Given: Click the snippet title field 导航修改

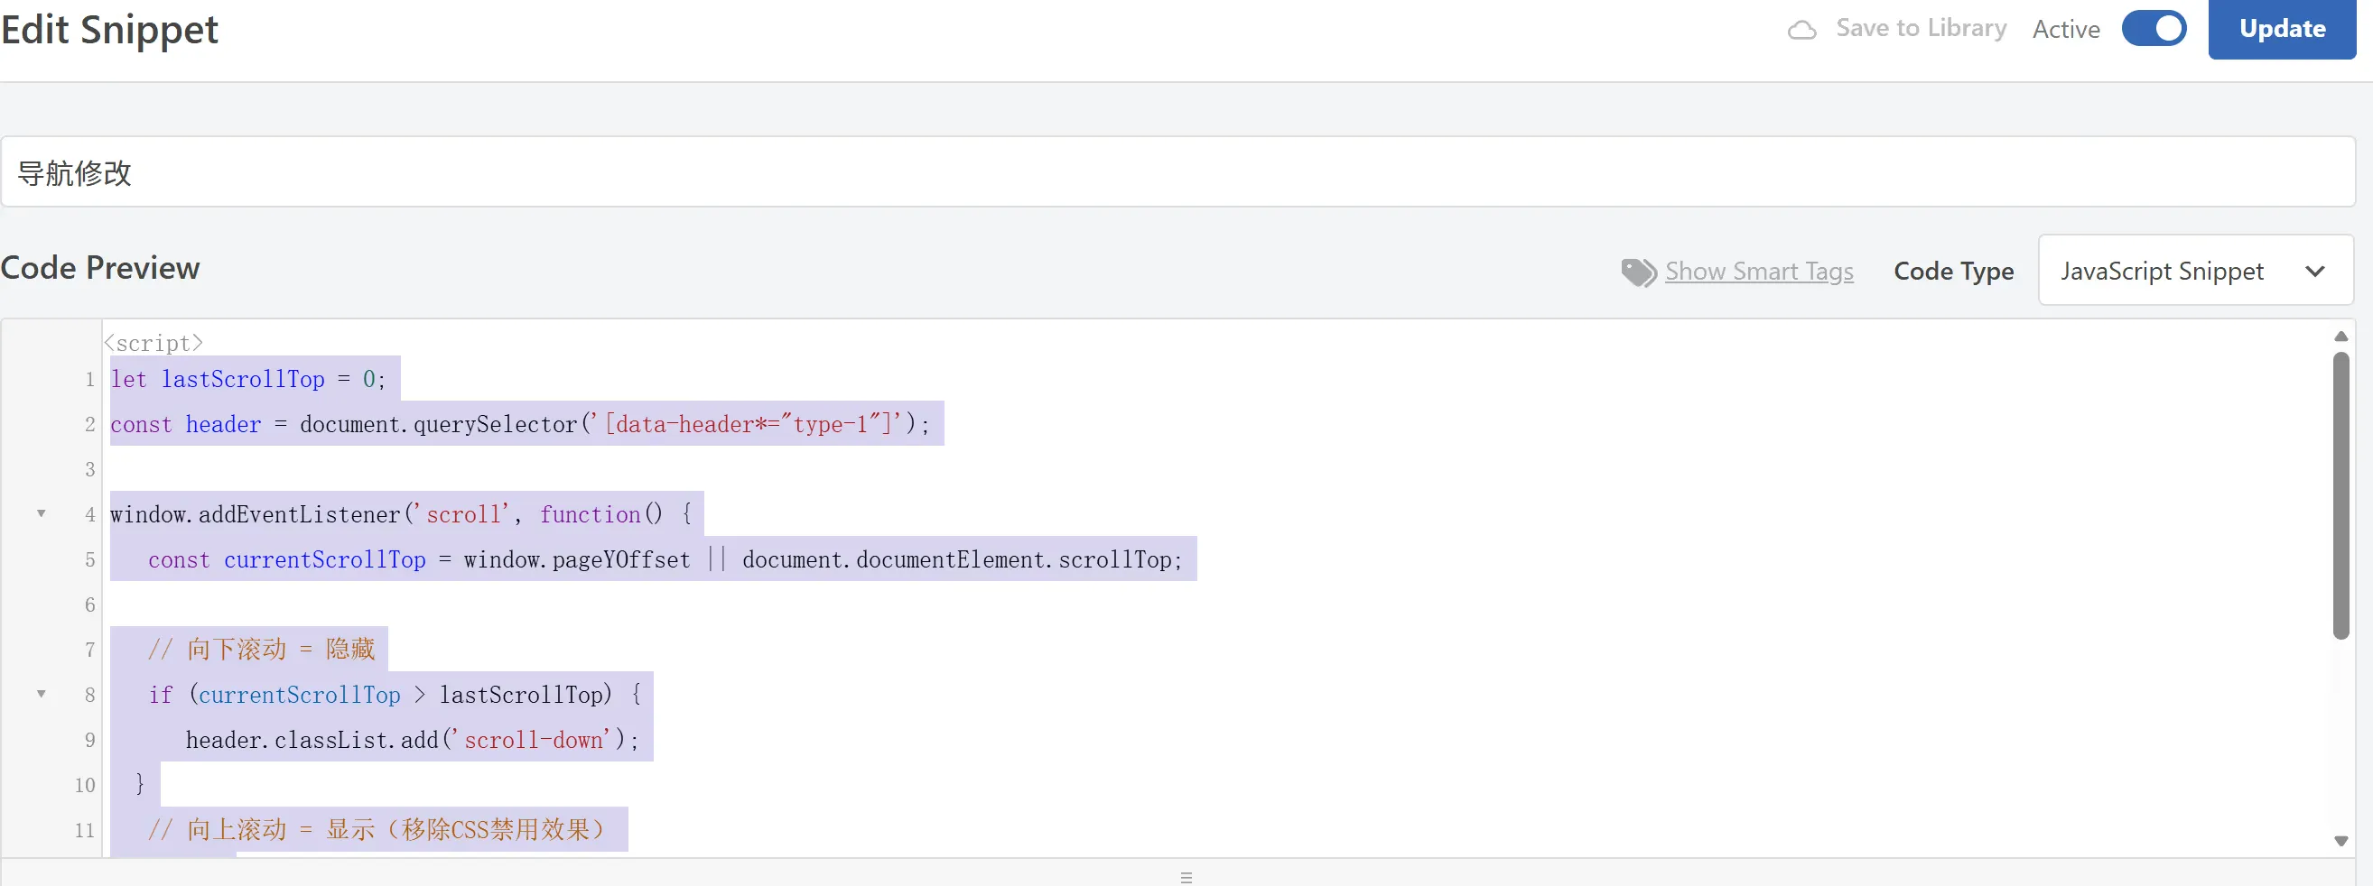Looking at the screenshot, I should (x=1177, y=172).
